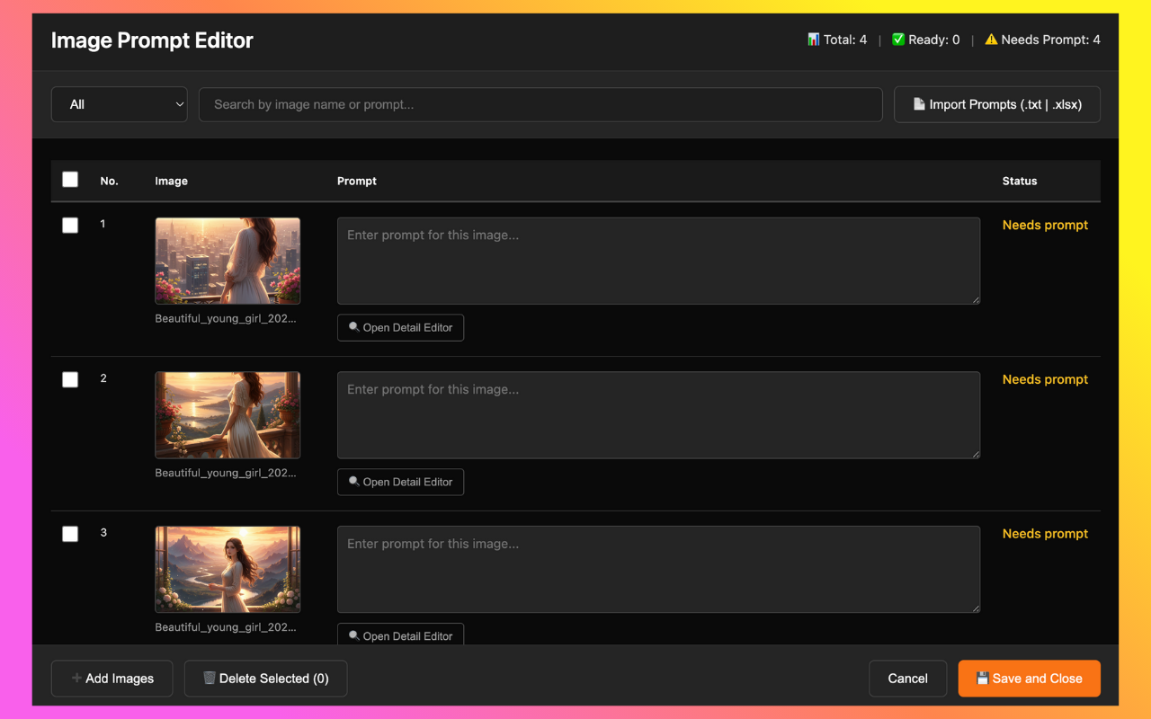Click the green checkmark icon beside Ready count
Viewport: 1151px width, 719px height.
897,40
